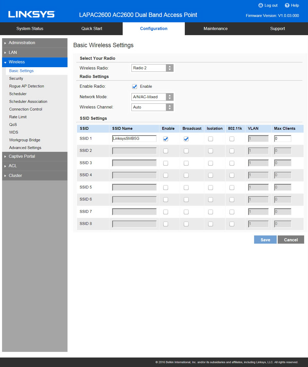Uncheck Broadcast for SSID 1
The width and height of the screenshot is (308, 367).
186,139
